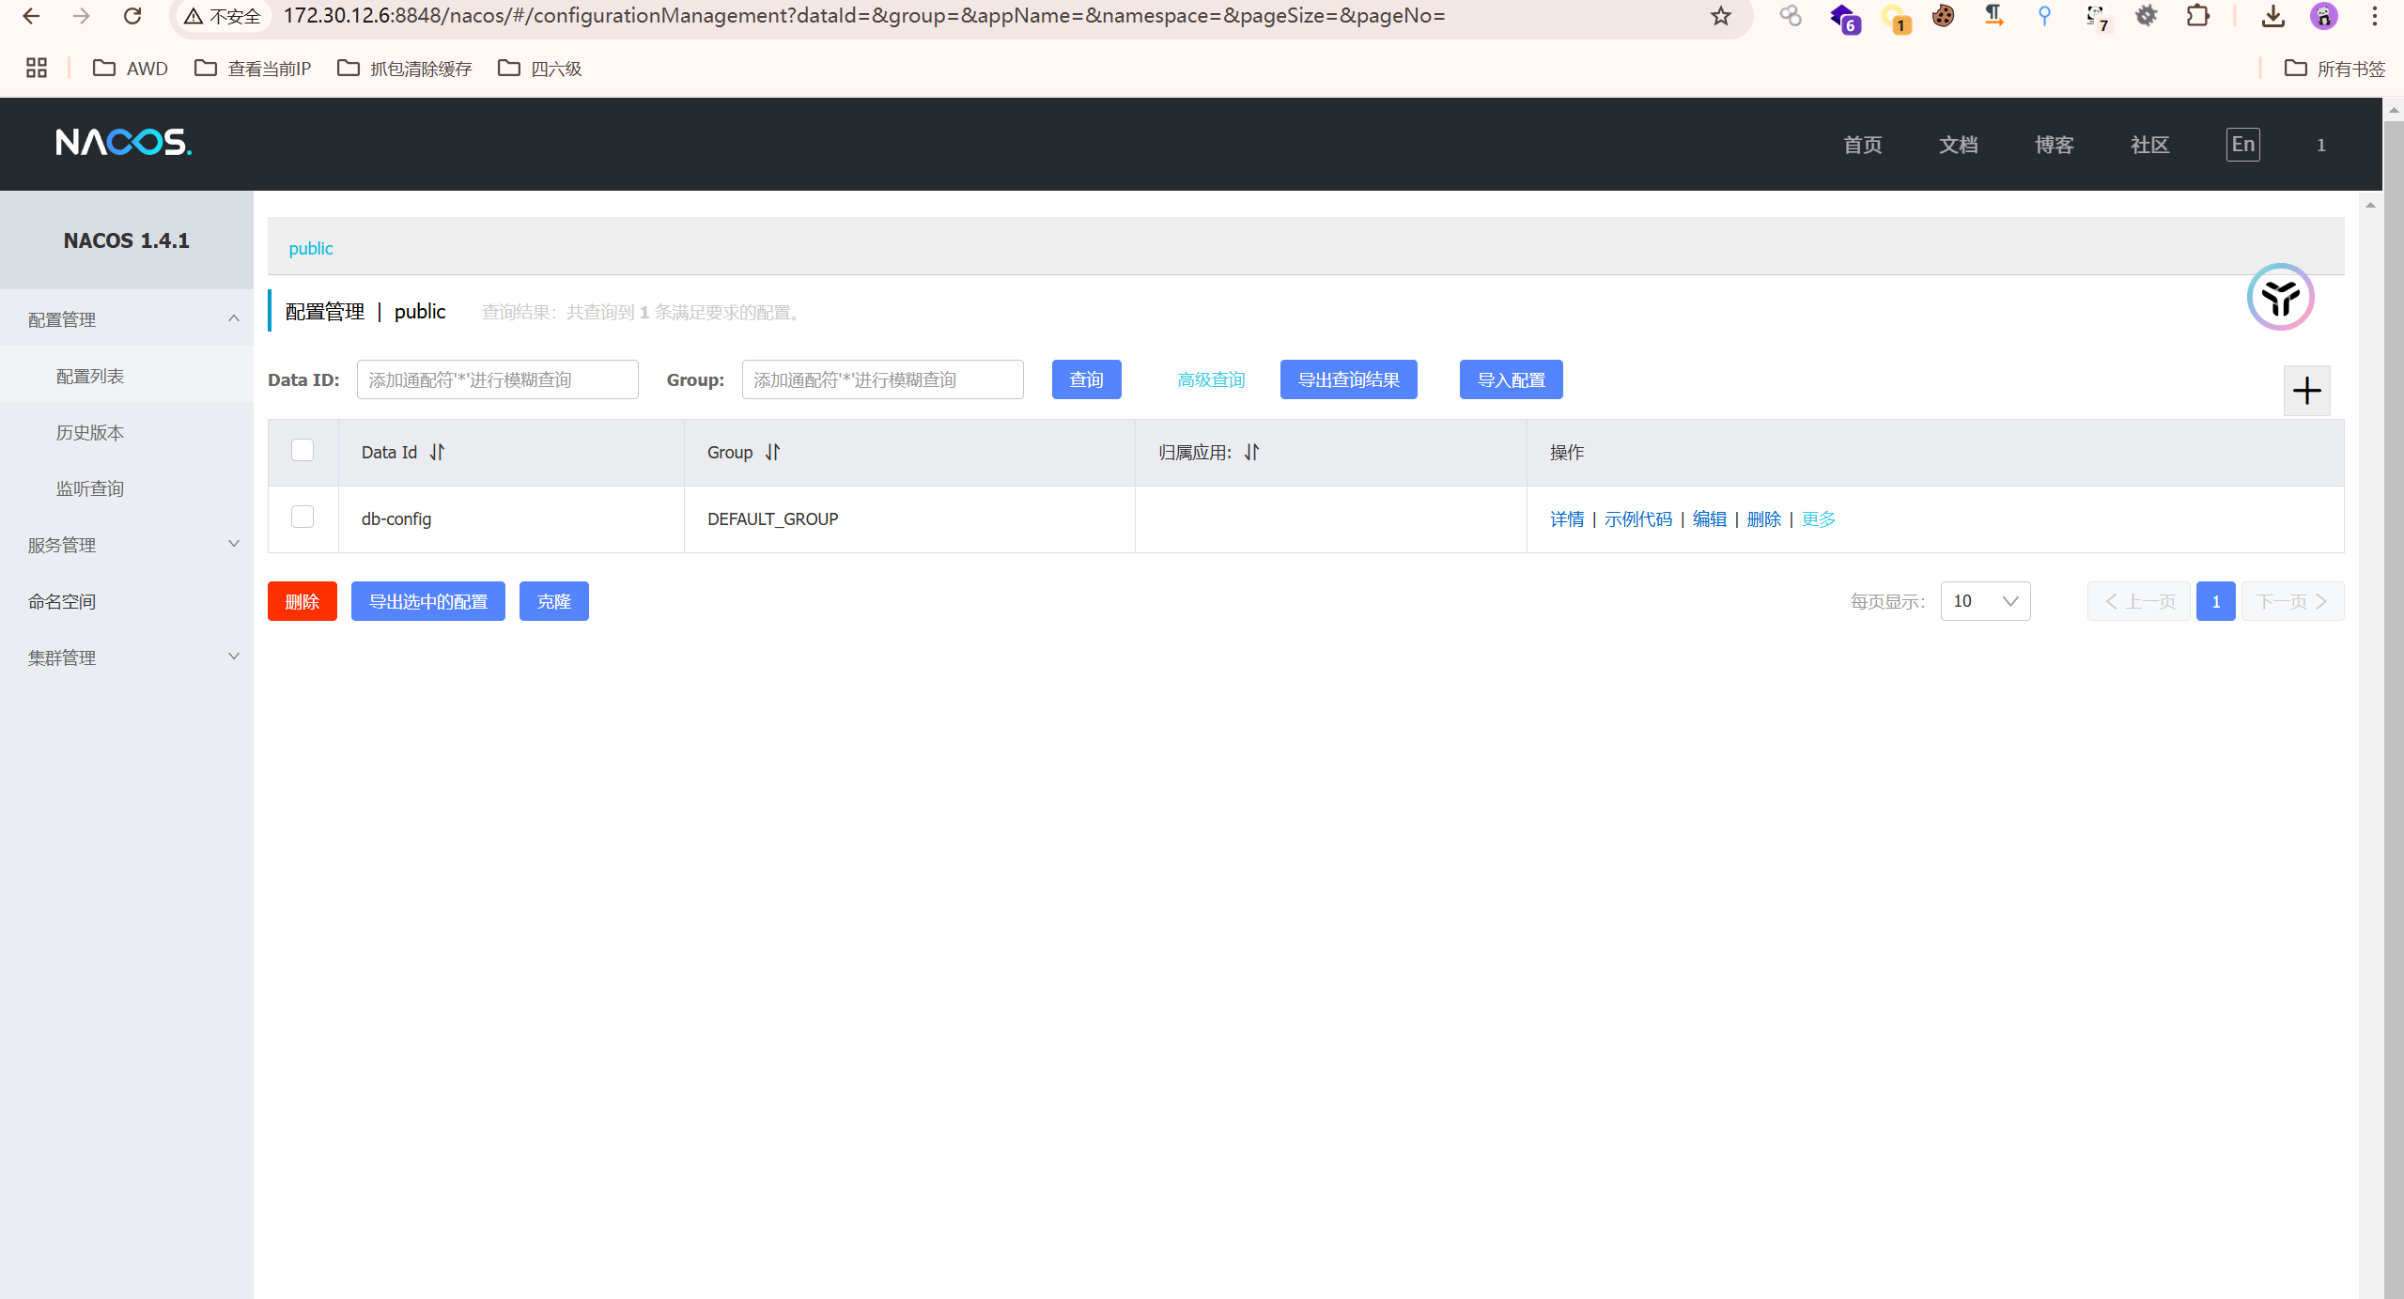Click the red 删除 button
The image size is (2404, 1299).
pyautogui.click(x=302, y=601)
